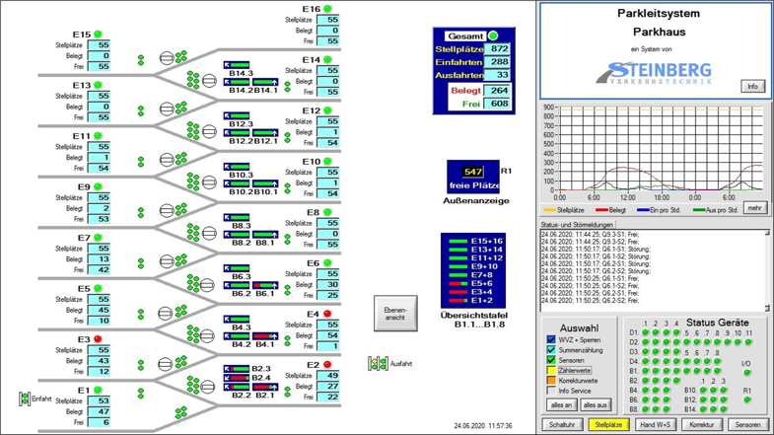Click the D1 .1 device status LED
This screenshot has width=774, height=435.
[x=645, y=332]
